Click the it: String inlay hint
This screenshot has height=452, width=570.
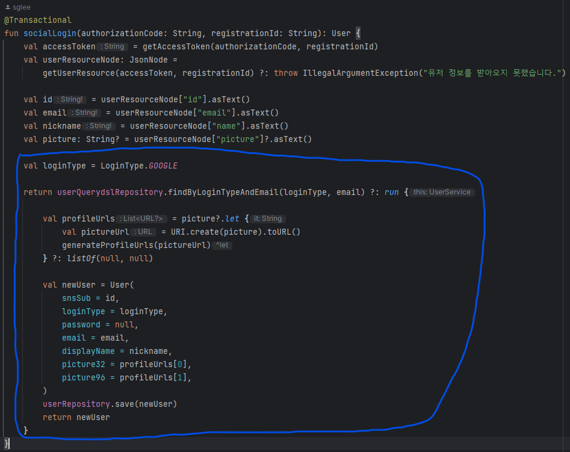tap(268, 218)
